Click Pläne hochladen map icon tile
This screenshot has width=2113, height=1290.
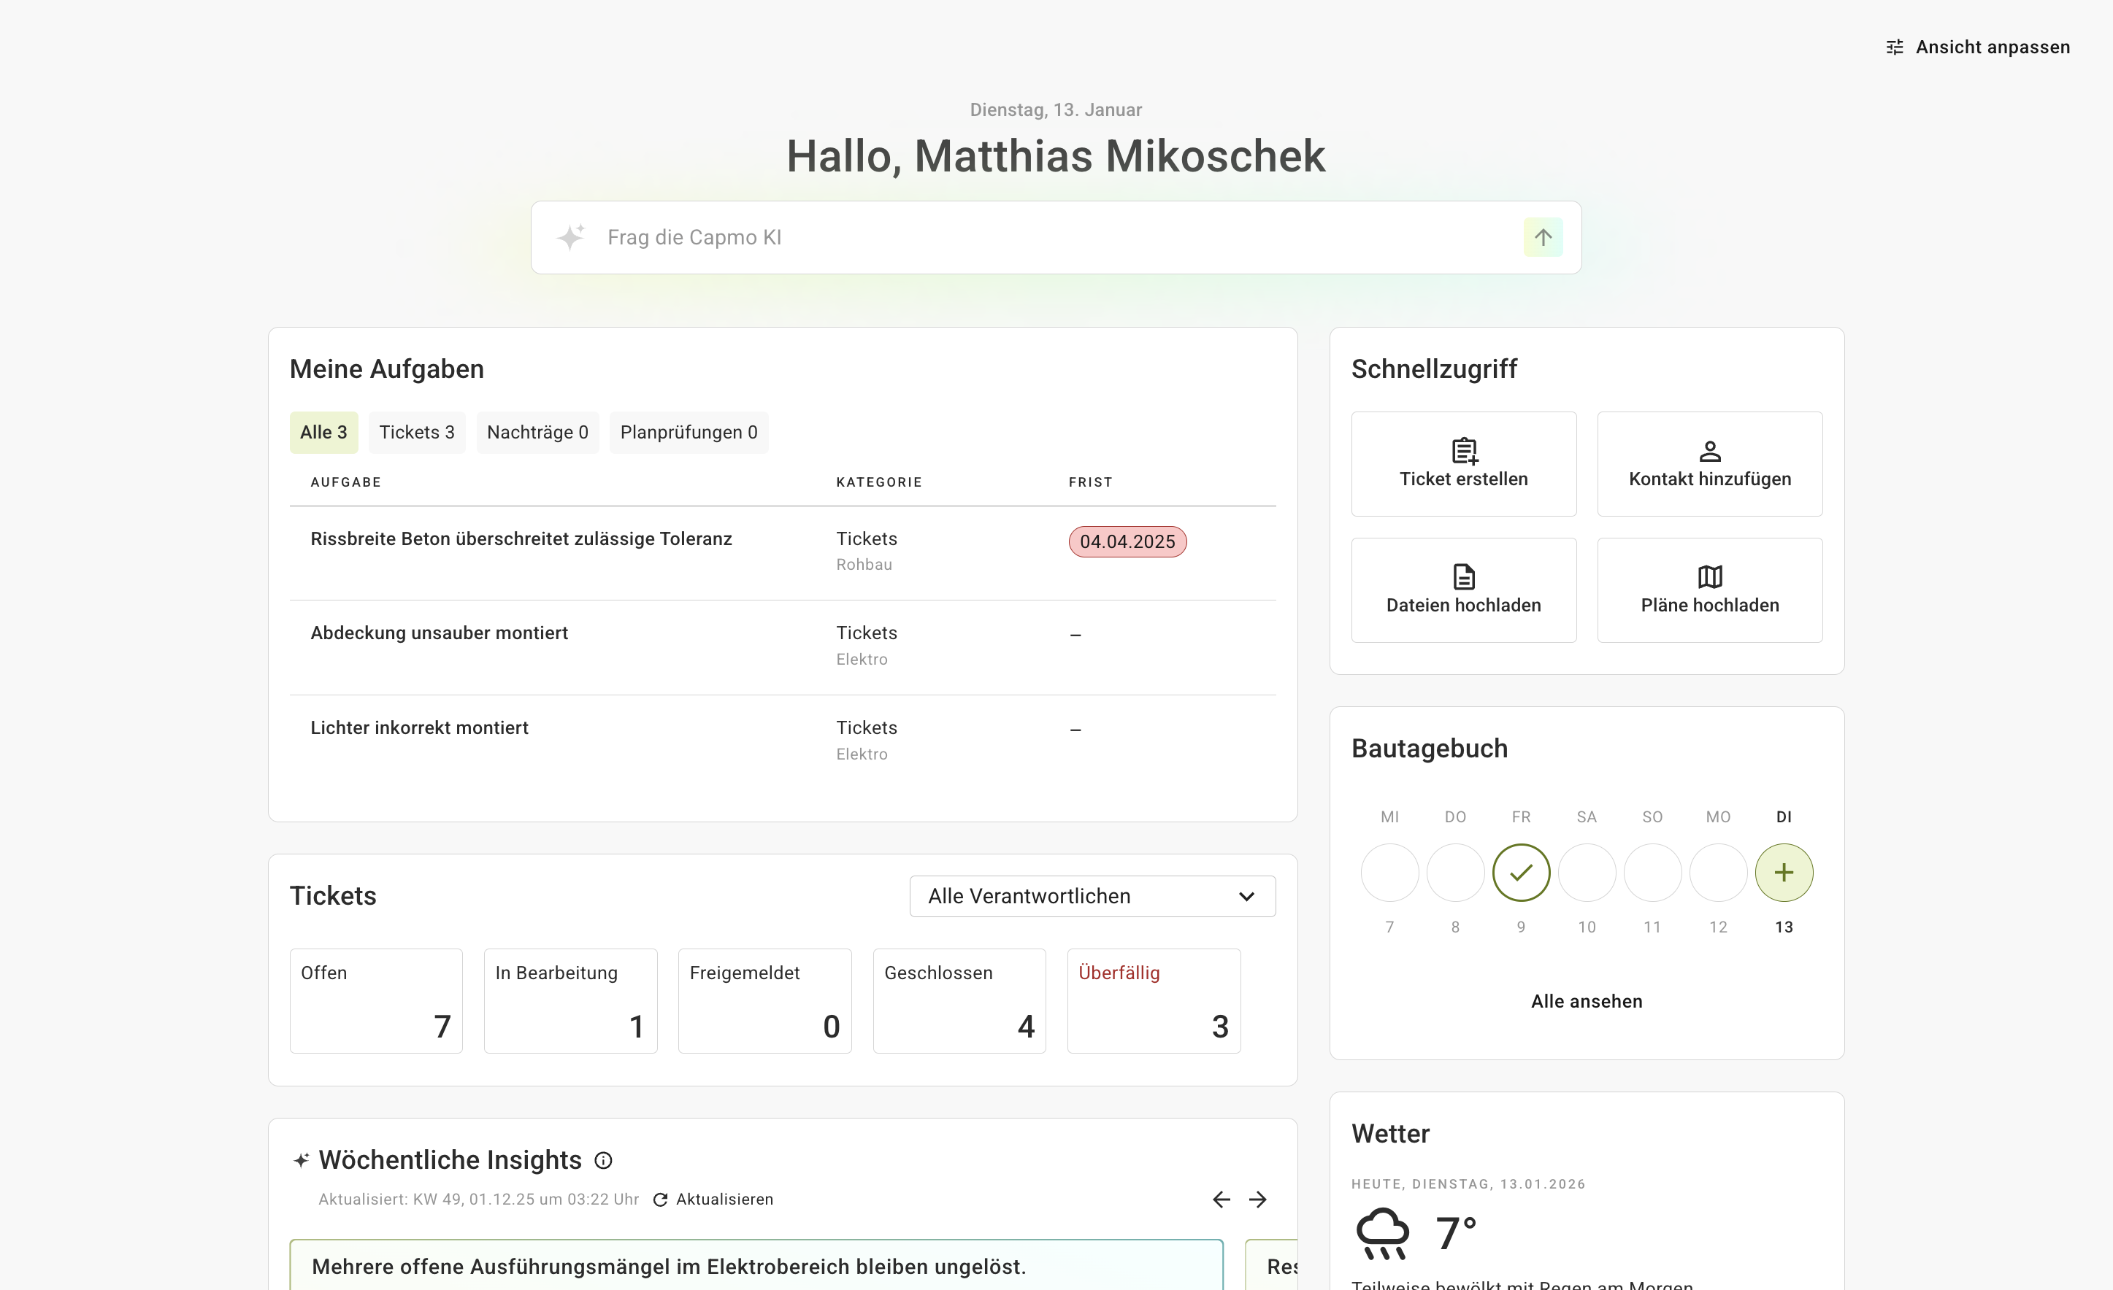coord(1709,590)
